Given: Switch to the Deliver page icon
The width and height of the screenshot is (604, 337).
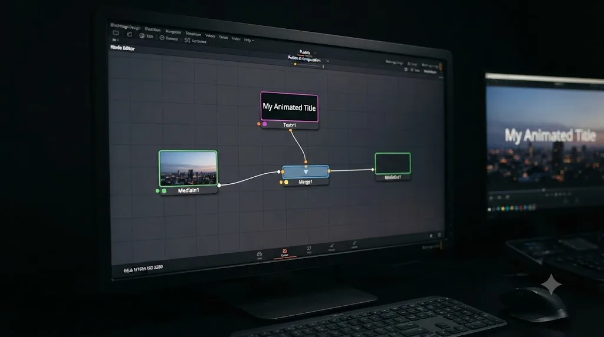Looking at the screenshot, I should 354,245.
